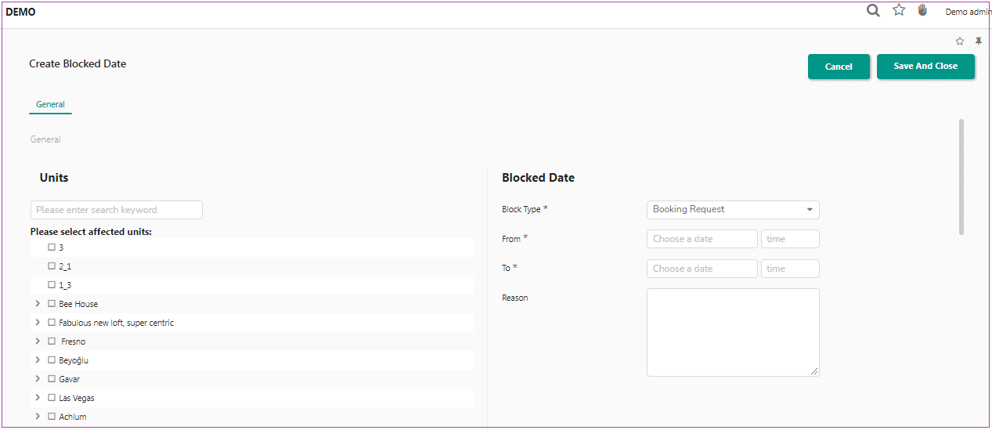Check the box for unit 3
992x430 pixels.
[52, 247]
